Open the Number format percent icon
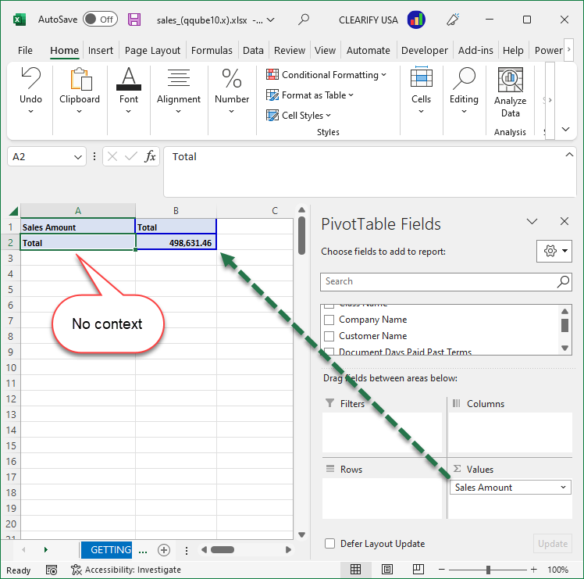 tap(232, 78)
